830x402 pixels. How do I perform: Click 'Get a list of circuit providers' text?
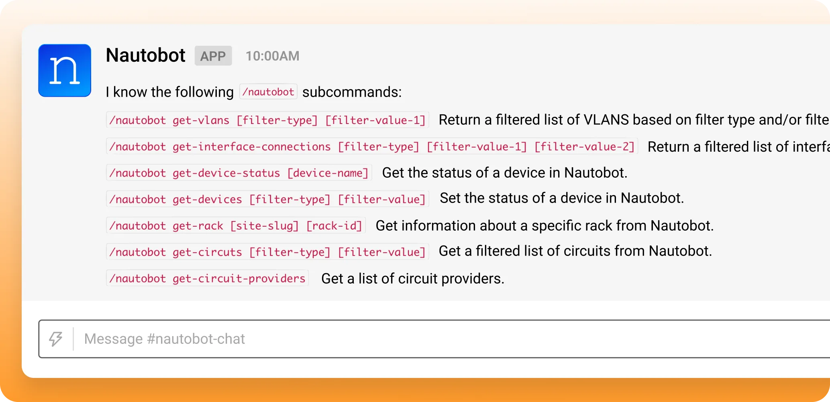pos(412,278)
